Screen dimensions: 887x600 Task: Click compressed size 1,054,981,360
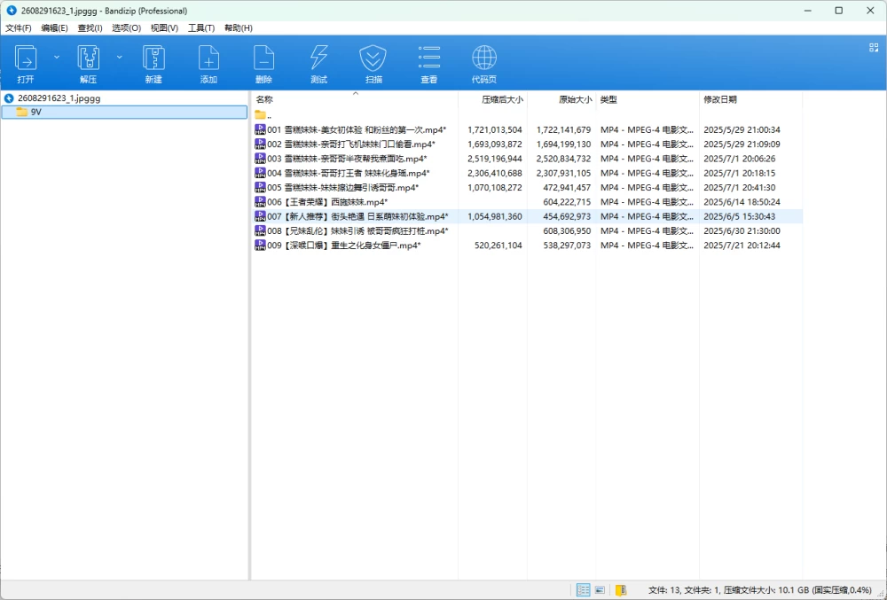coord(494,216)
